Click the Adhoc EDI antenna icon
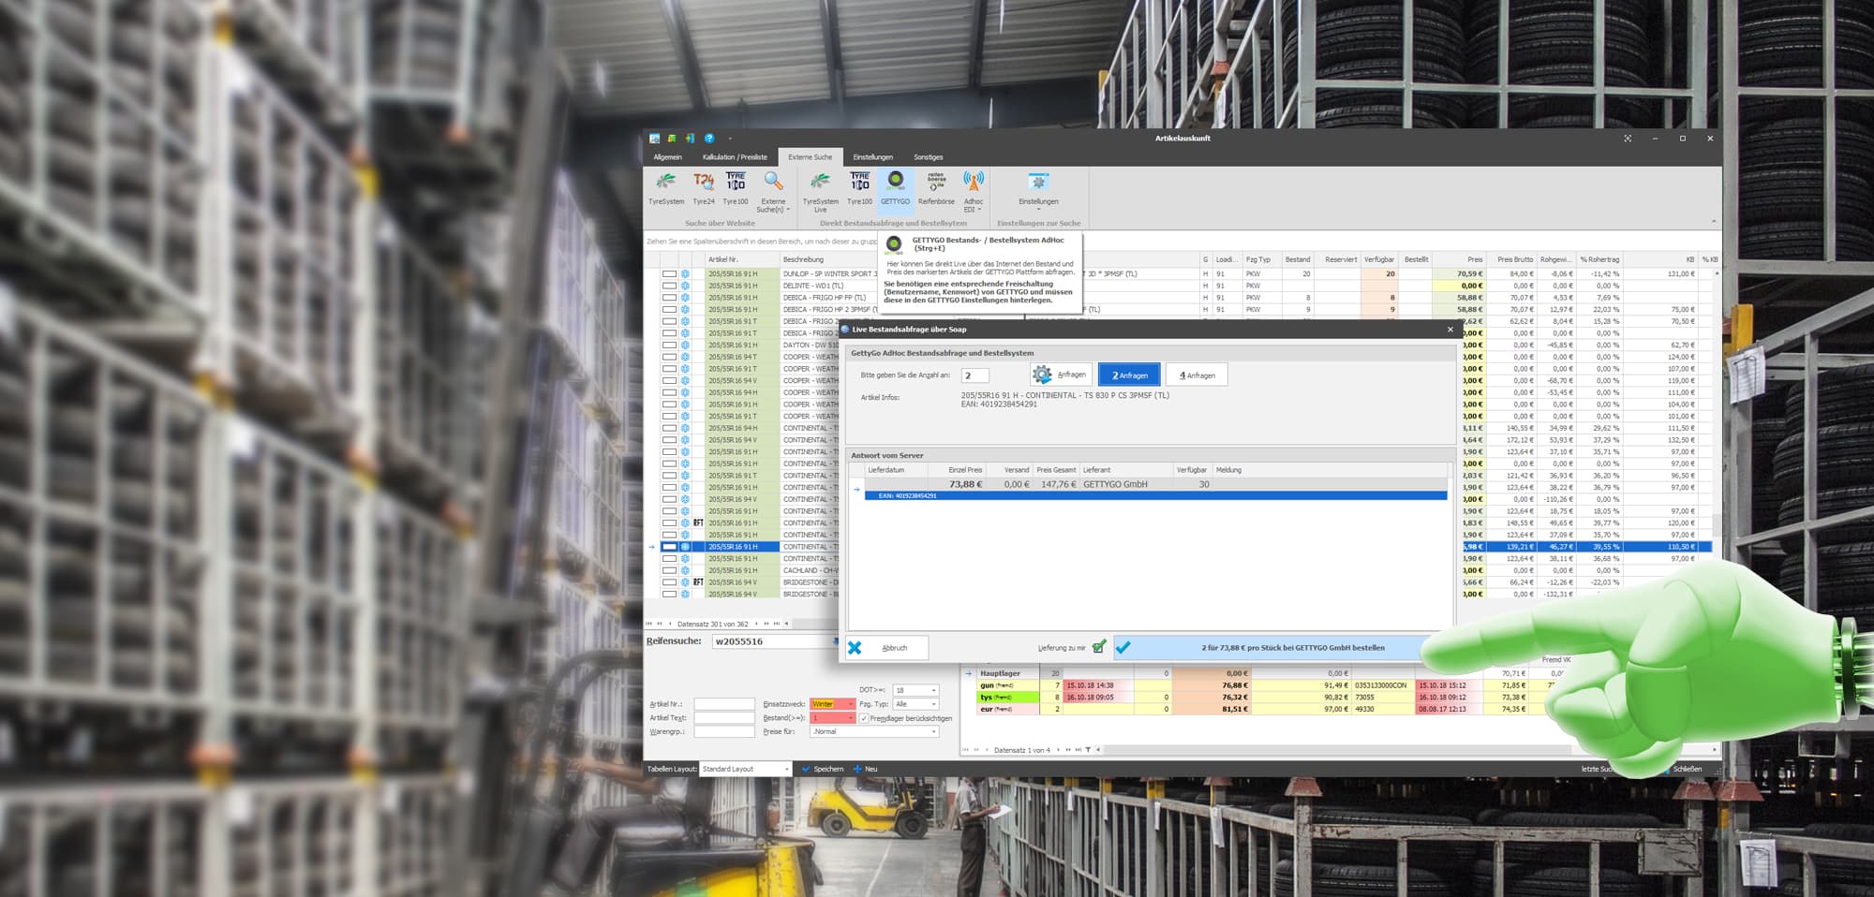The image size is (1874, 897). pyautogui.click(x=974, y=182)
